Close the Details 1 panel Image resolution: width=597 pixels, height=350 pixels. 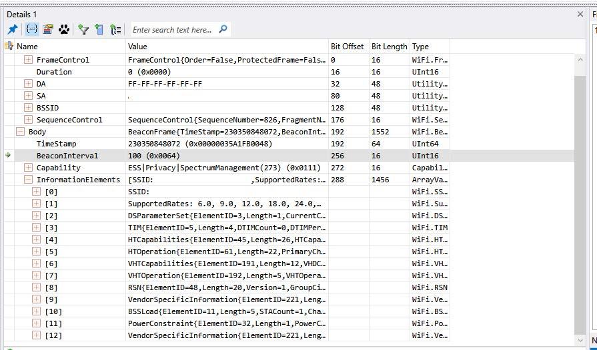point(580,14)
